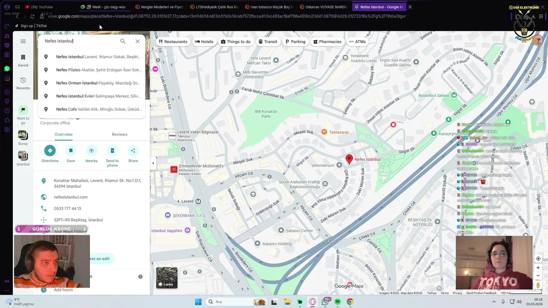548x308 pixels.
Task: Open Recents in sidebar
Action: pyautogui.click(x=23, y=83)
